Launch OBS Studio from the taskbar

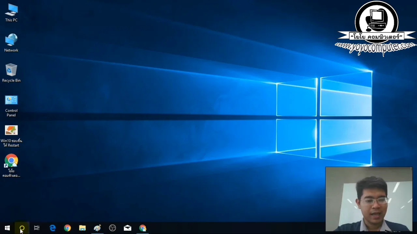pyautogui.click(x=112, y=228)
